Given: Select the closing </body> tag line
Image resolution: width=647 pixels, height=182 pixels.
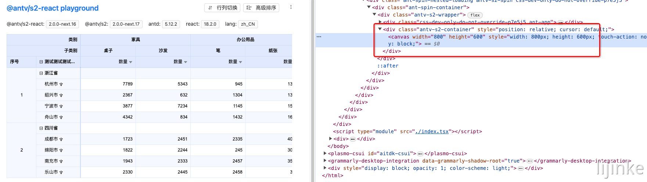Looking at the screenshot, I should [338, 146].
